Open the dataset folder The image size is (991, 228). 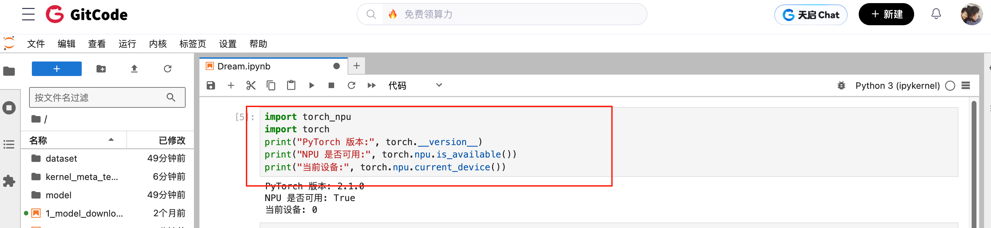click(x=61, y=159)
